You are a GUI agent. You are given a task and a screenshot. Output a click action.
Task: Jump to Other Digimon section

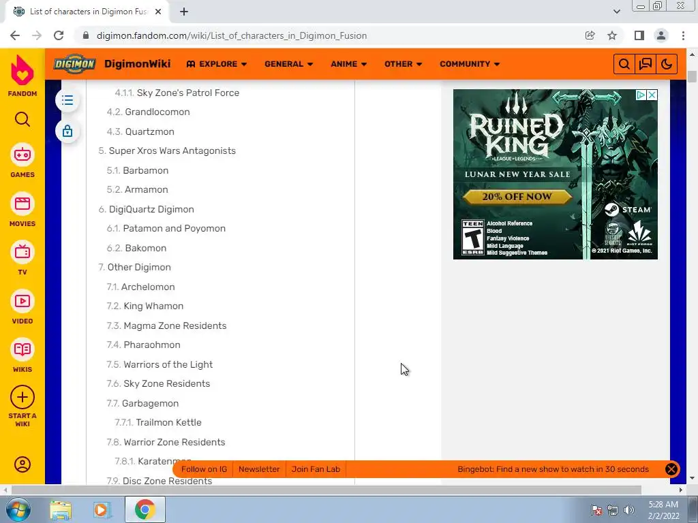[x=139, y=267]
